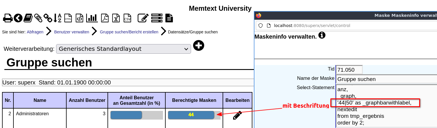The width and height of the screenshot is (437, 128).
Task: Export as XML code file icon
Action: tap(79, 18)
